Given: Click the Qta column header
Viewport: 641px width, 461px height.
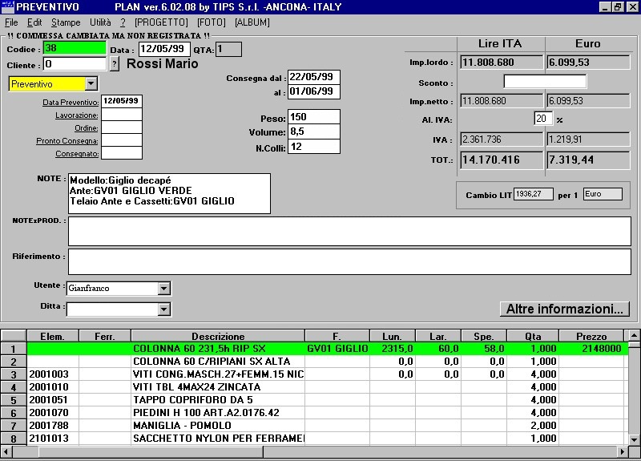Looking at the screenshot, I should click(533, 336).
